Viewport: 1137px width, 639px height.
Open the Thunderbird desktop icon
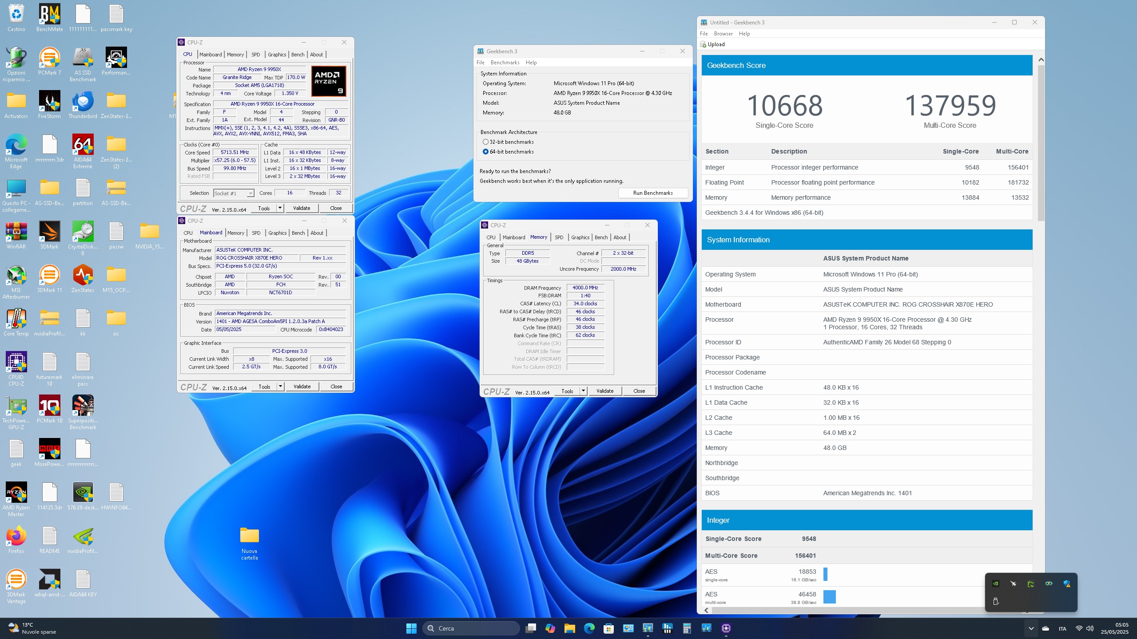[83, 105]
